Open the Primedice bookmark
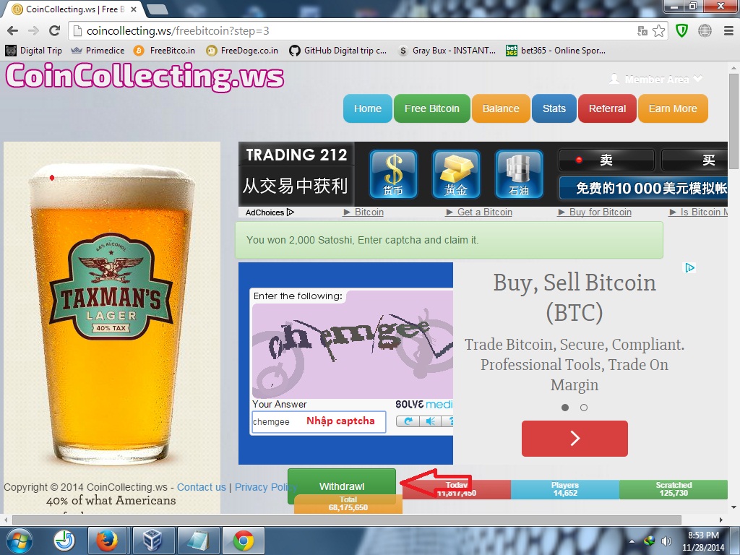 [x=98, y=51]
